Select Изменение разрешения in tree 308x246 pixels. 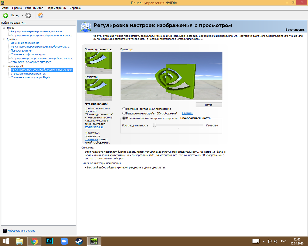(x=25, y=43)
